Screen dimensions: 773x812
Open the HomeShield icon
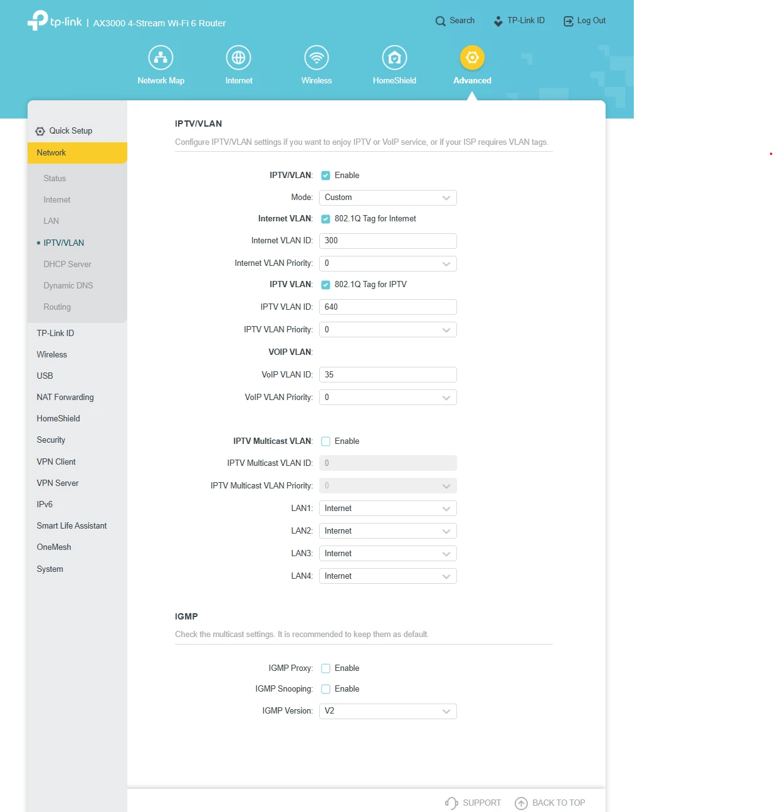click(394, 58)
